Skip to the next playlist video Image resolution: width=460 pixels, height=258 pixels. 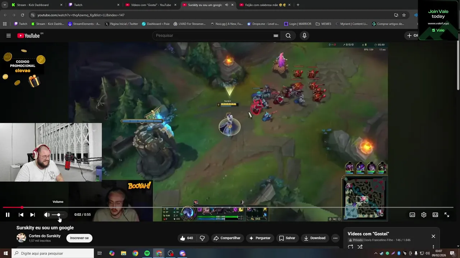[x=32, y=215]
